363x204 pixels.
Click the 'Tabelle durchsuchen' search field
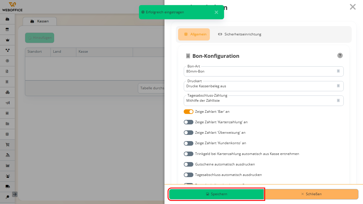[x=151, y=88]
